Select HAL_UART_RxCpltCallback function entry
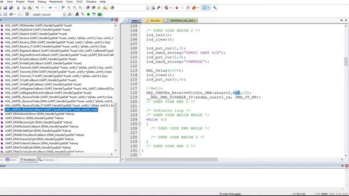Screen dimensions: 349x196 pyautogui.click(x=41, y=59)
